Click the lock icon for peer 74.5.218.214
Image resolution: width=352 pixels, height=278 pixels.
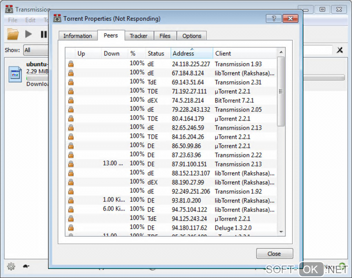71,100
